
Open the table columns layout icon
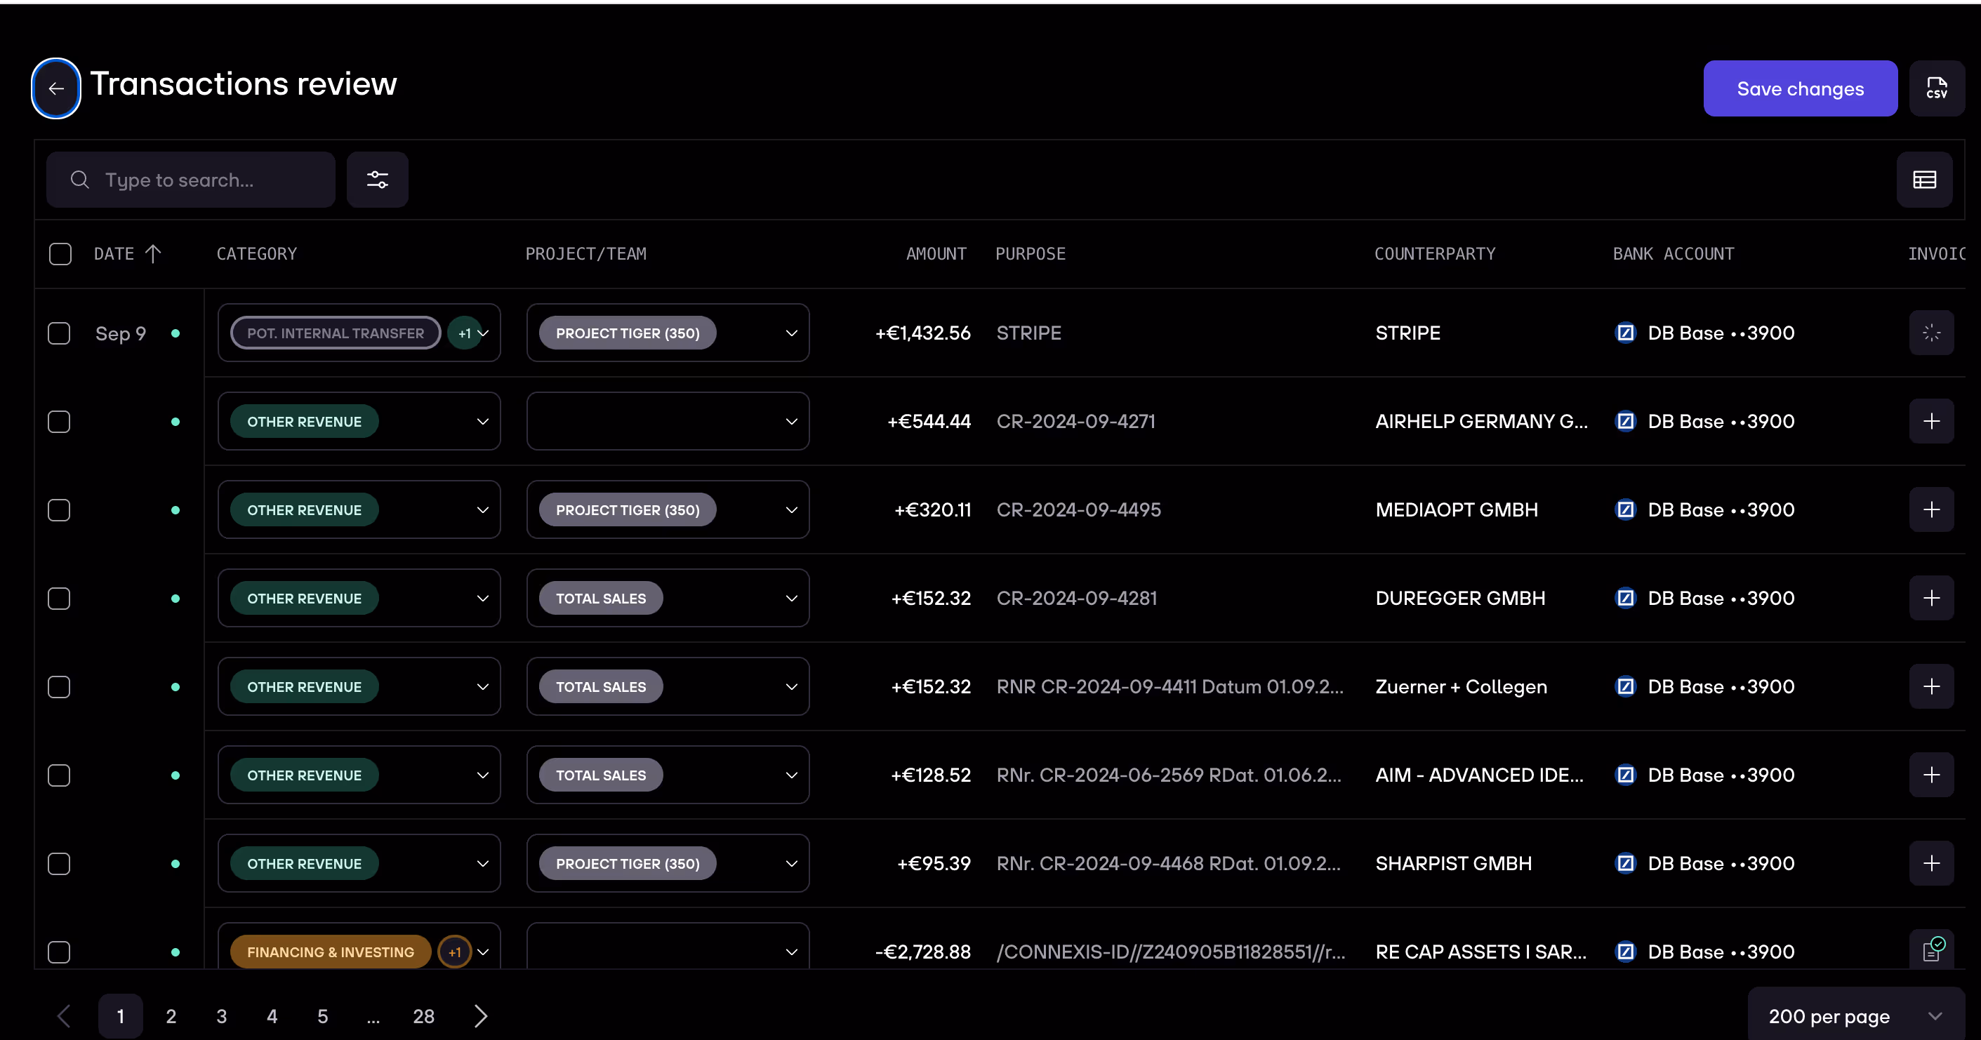[1924, 180]
